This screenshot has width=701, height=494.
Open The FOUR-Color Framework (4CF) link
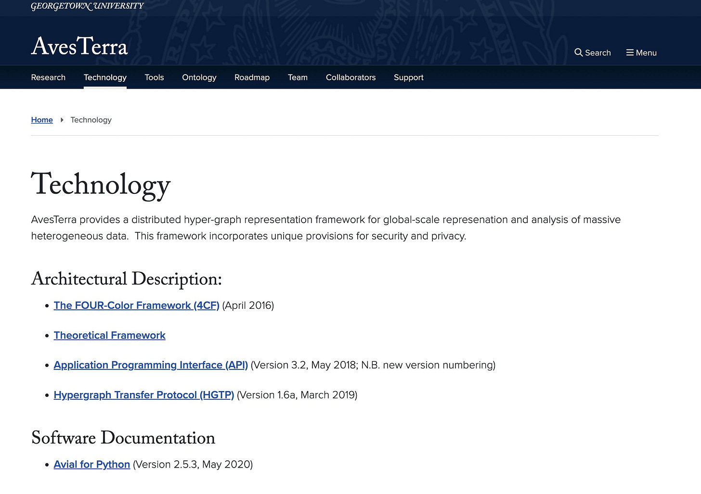[136, 305]
